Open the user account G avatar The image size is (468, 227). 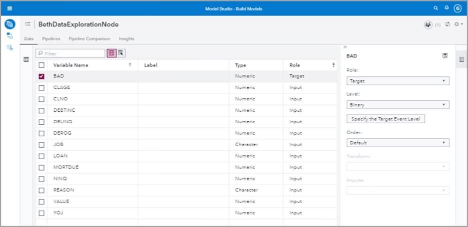(457, 8)
